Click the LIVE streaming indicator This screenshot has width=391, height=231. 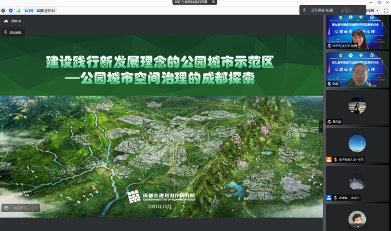point(29,10)
